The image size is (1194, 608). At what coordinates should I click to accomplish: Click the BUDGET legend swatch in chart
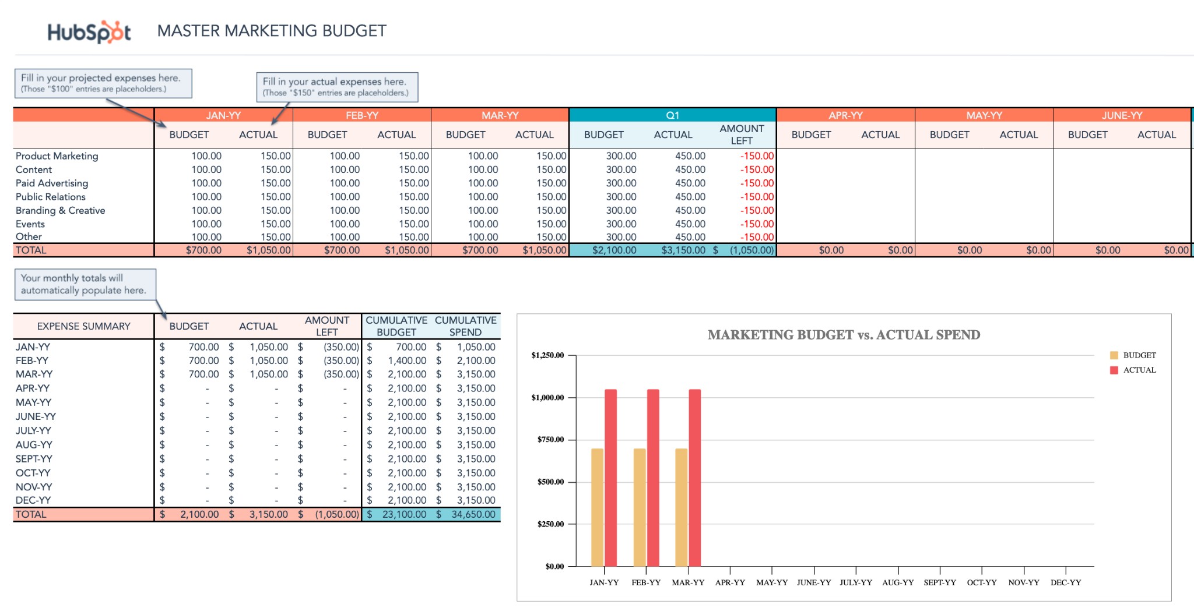tap(1114, 355)
